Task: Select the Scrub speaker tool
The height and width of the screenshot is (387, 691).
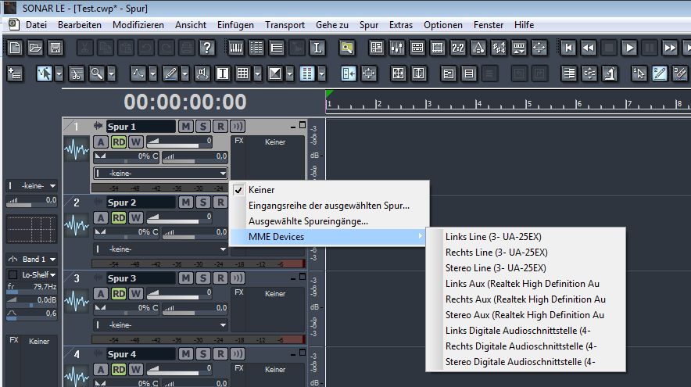Action: [x=202, y=73]
